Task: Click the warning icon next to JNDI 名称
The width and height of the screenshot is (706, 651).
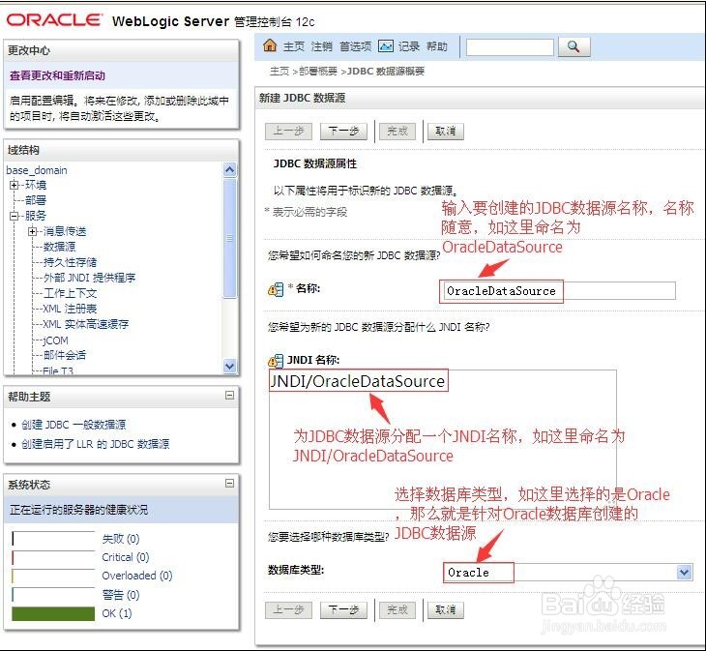Action: click(x=276, y=360)
